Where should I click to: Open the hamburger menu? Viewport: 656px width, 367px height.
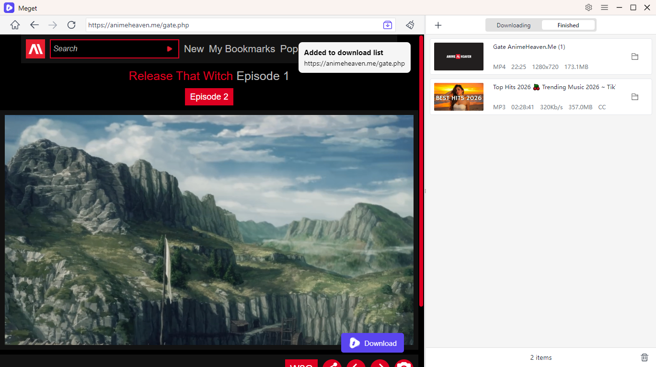pos(604,8)
